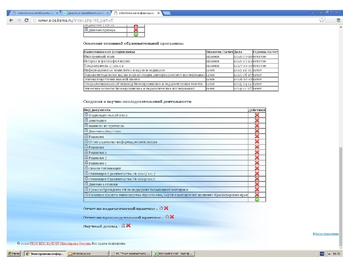
Task: Click the 2015-03-20 date cell
Action: 243,57
